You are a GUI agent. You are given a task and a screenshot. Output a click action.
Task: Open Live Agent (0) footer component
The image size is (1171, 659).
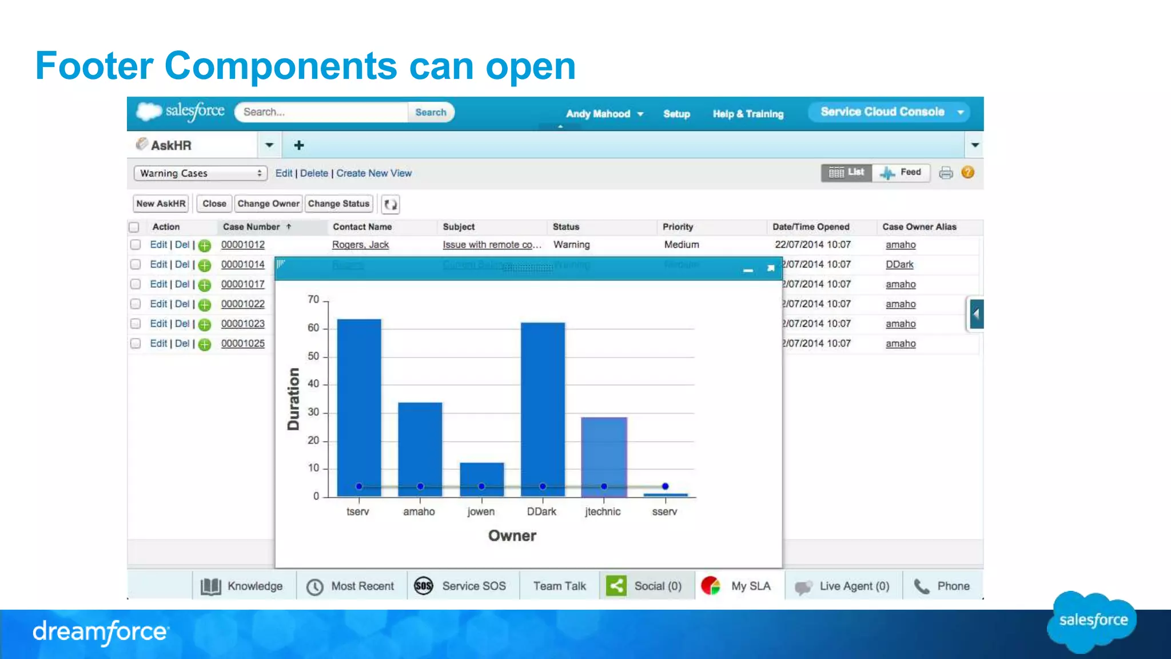(843, 586)
